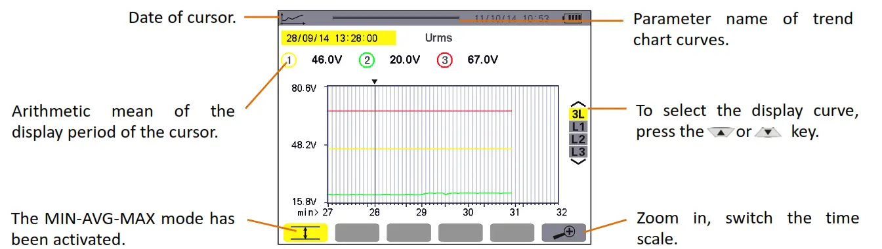The height and width of the screenshot is (249, 882).
Task: Click the Urms parameter title
Action: click(x=438, y=38)
